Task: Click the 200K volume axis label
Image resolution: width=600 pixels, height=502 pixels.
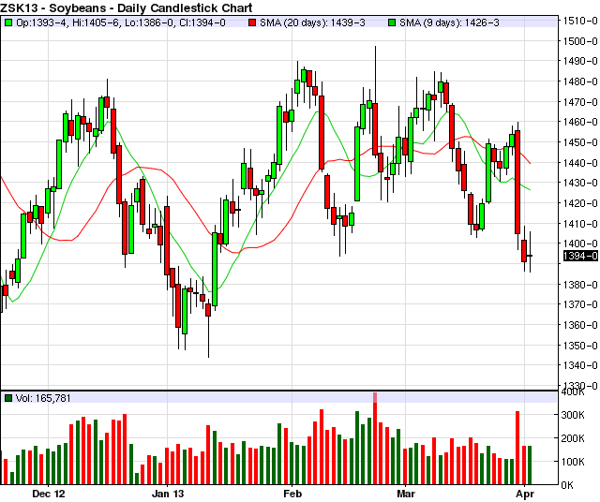Action: tap(573, 438)
